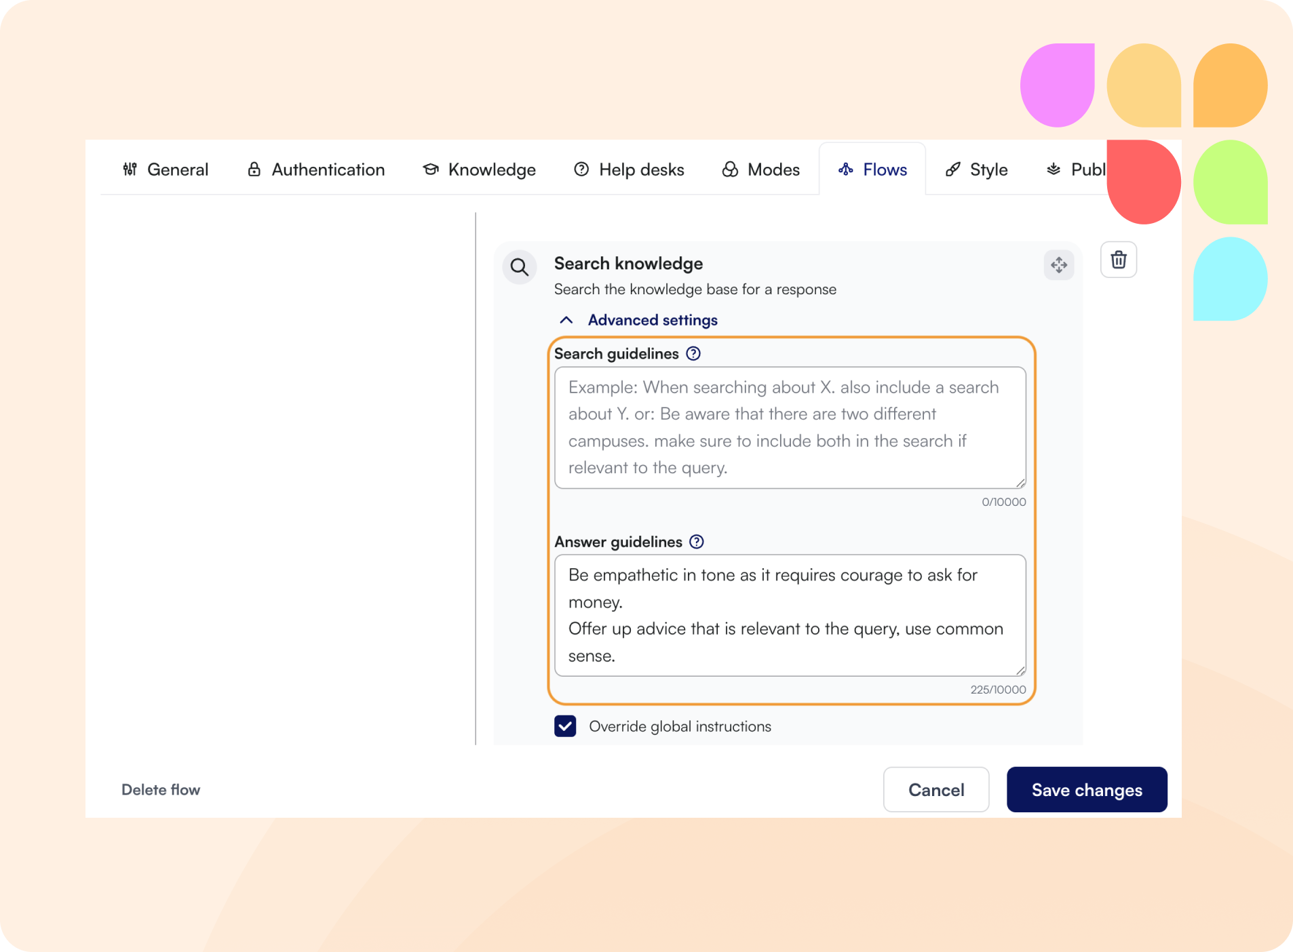Click inside the Answer guidelines text box
Image resolution: width=1293 pixels, height=952 pixels.
[x=790, y=615]
